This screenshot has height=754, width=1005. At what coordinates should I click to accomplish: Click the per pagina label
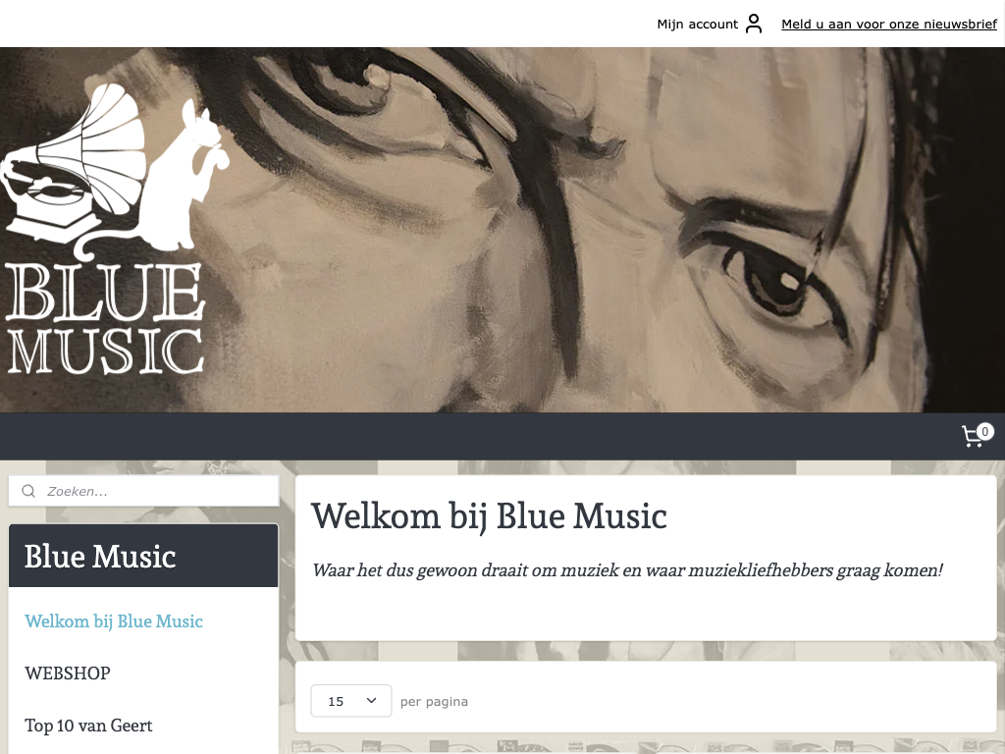click(434, 701)
